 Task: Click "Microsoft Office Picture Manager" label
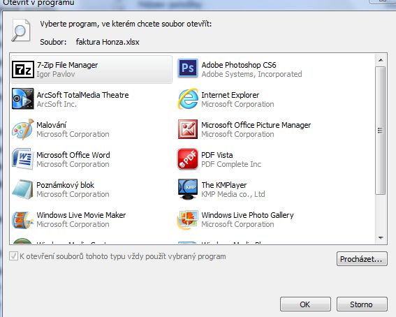(x=256, y=125)
